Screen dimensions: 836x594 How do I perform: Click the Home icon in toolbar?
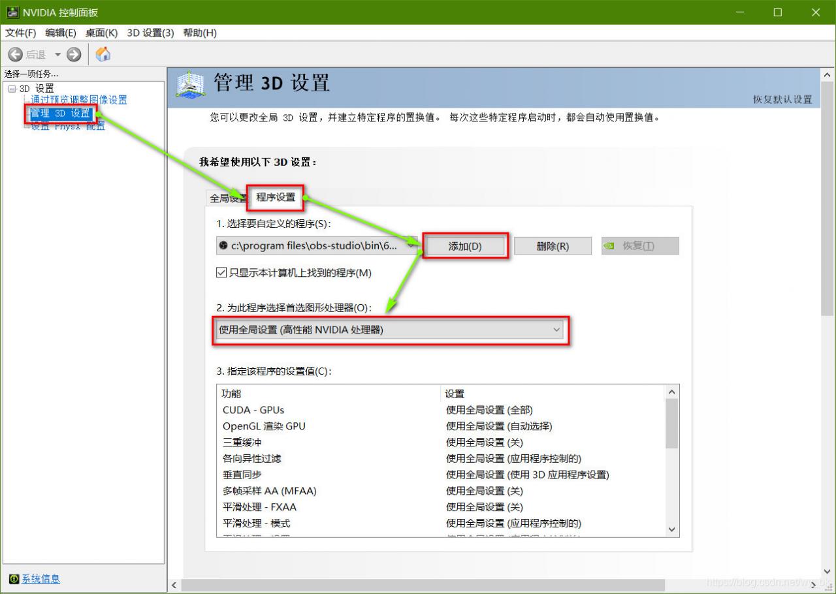103,54
